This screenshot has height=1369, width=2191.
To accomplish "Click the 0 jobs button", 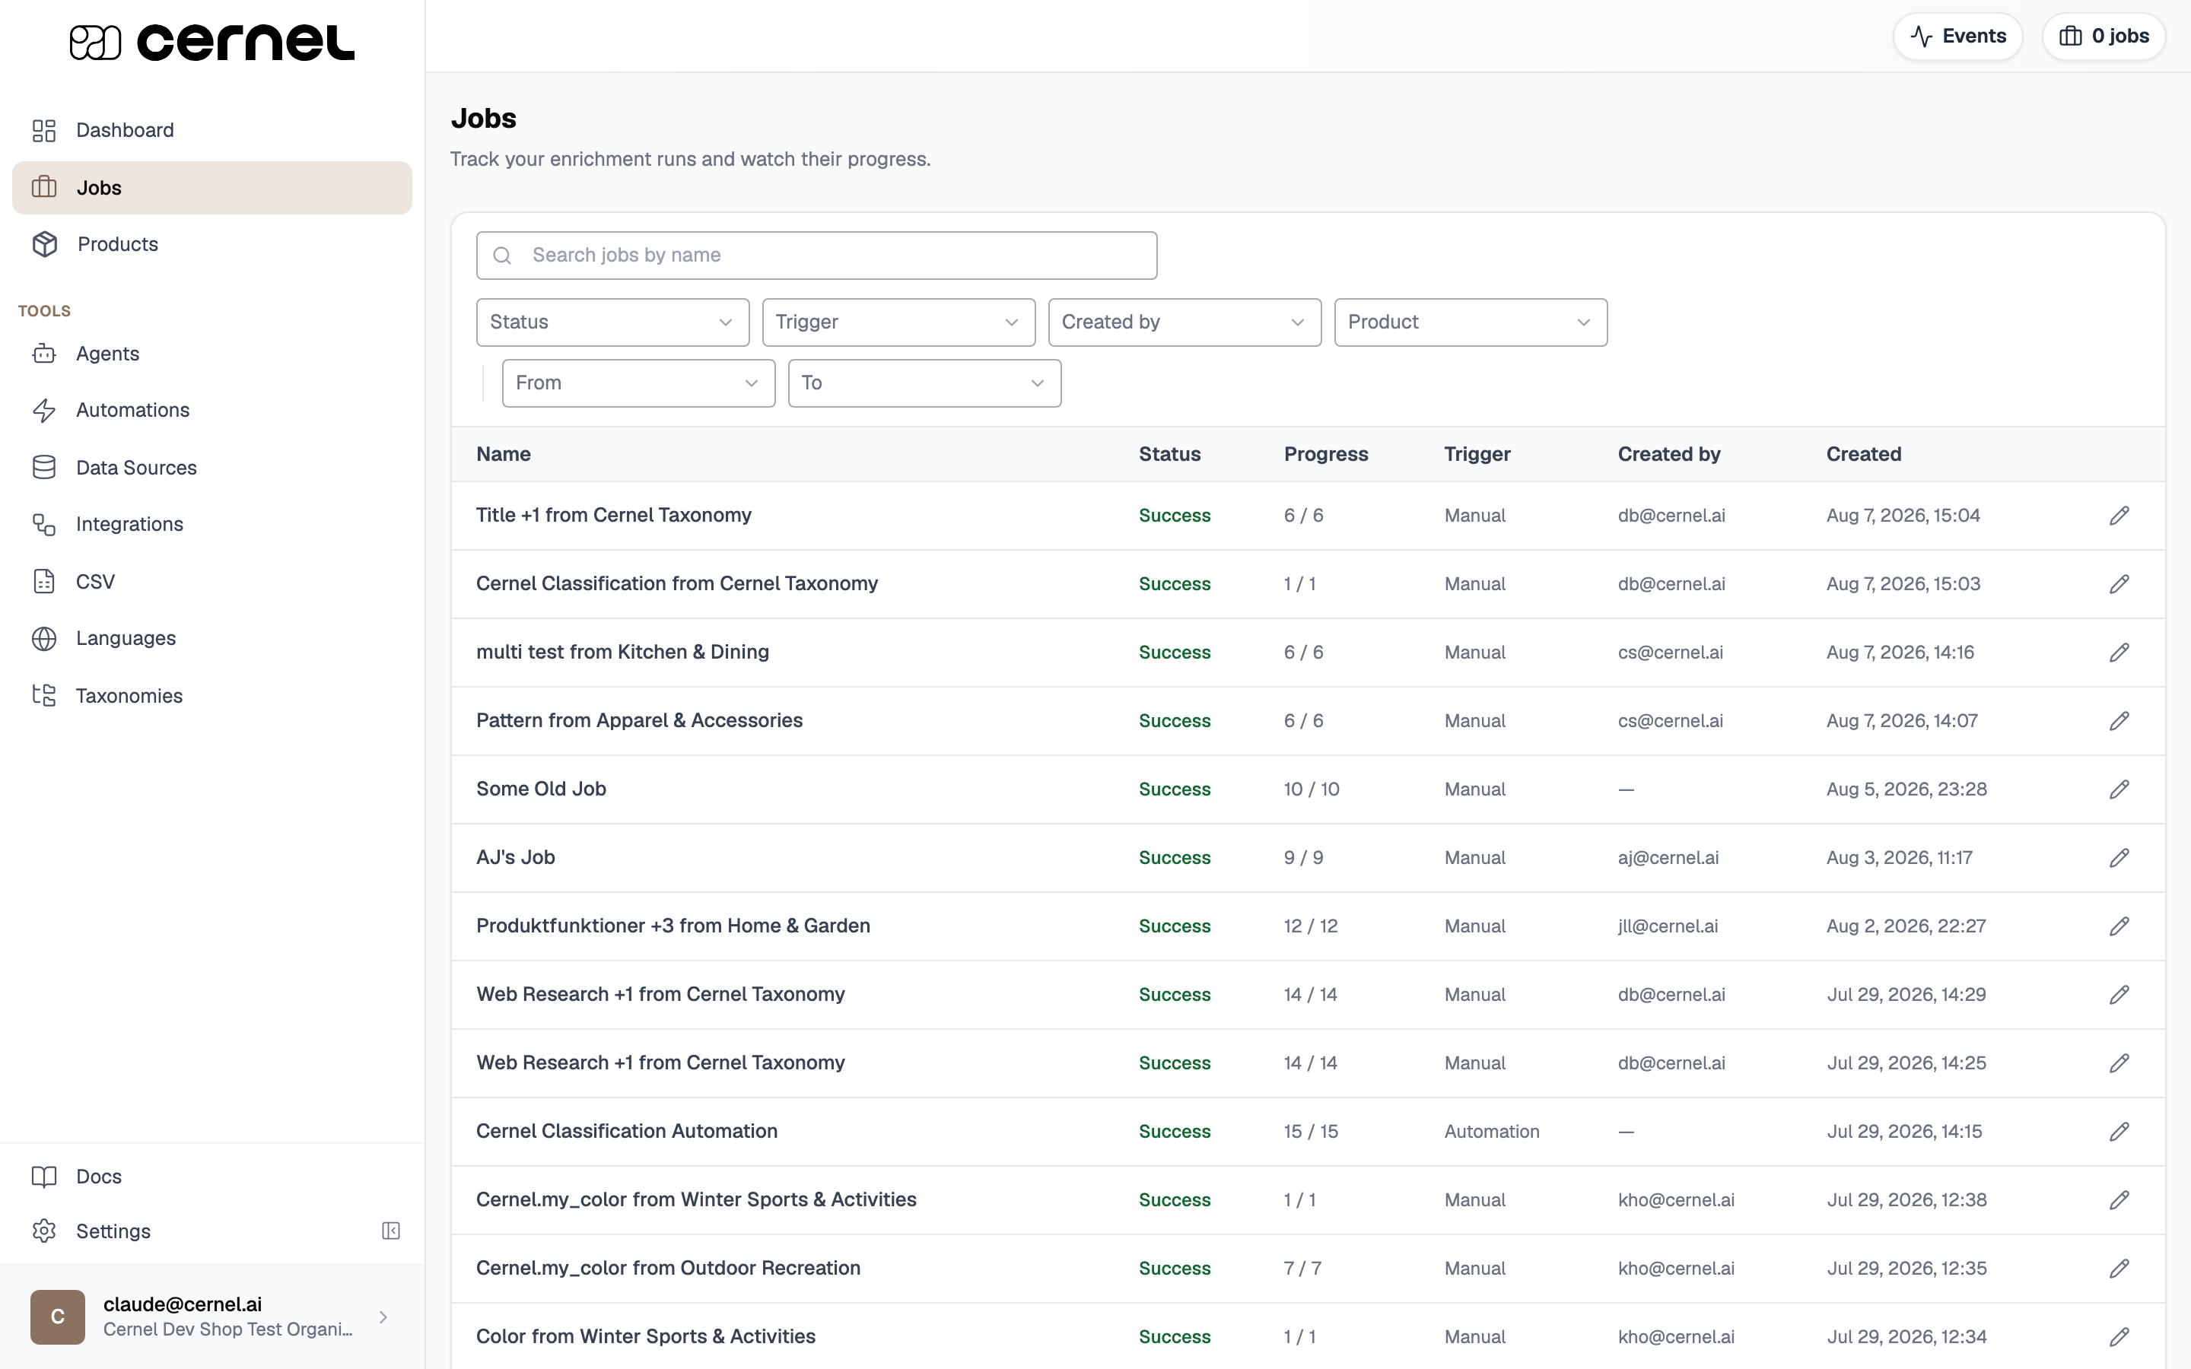I will [2104, 37].
